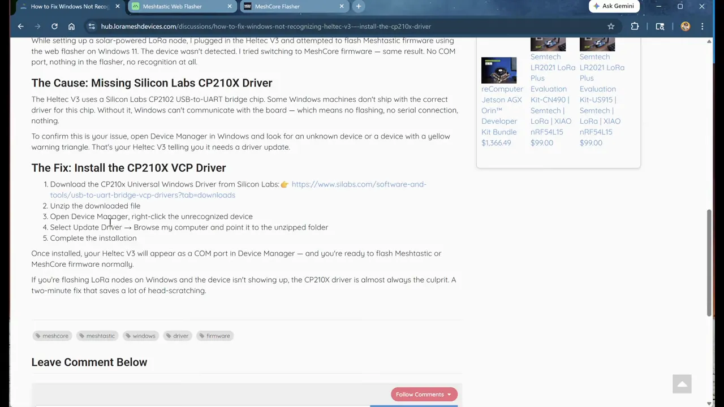The width and height of the screenshot is (724, 407).
Task: Click the driver tag
Action: pyautogui.click(x=177, y=336)
